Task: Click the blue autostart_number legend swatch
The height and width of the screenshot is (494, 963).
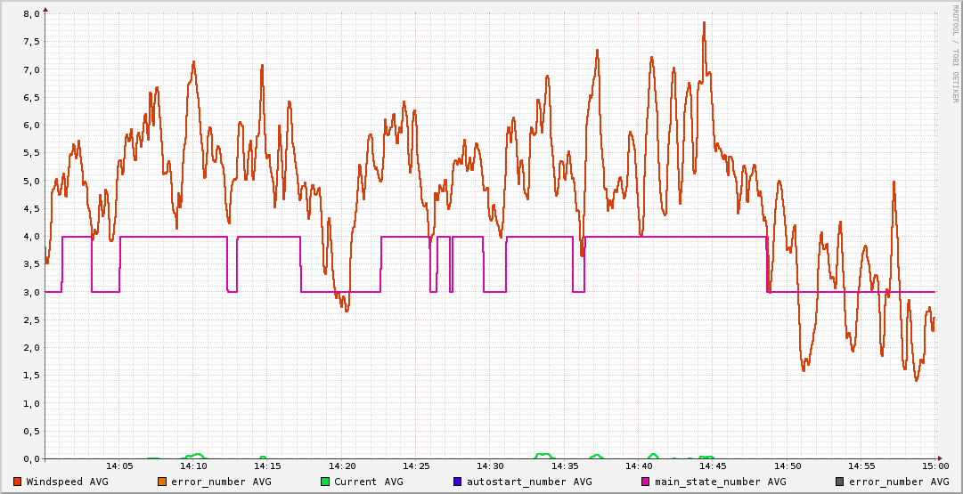Action: (458, 482)
